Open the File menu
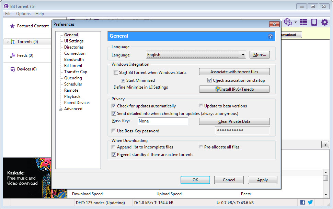Image resolution: width=333 pixels, height=209 pixels. click(8, 14)
